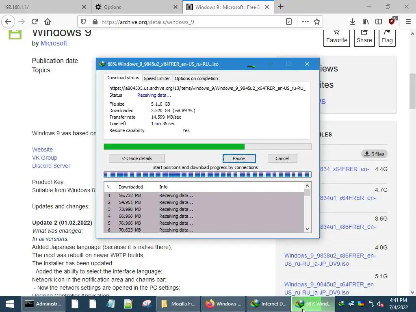Screen dimensions: 416x312
Task: Click the download URL text in IDM
Action: tap(207, 88)
